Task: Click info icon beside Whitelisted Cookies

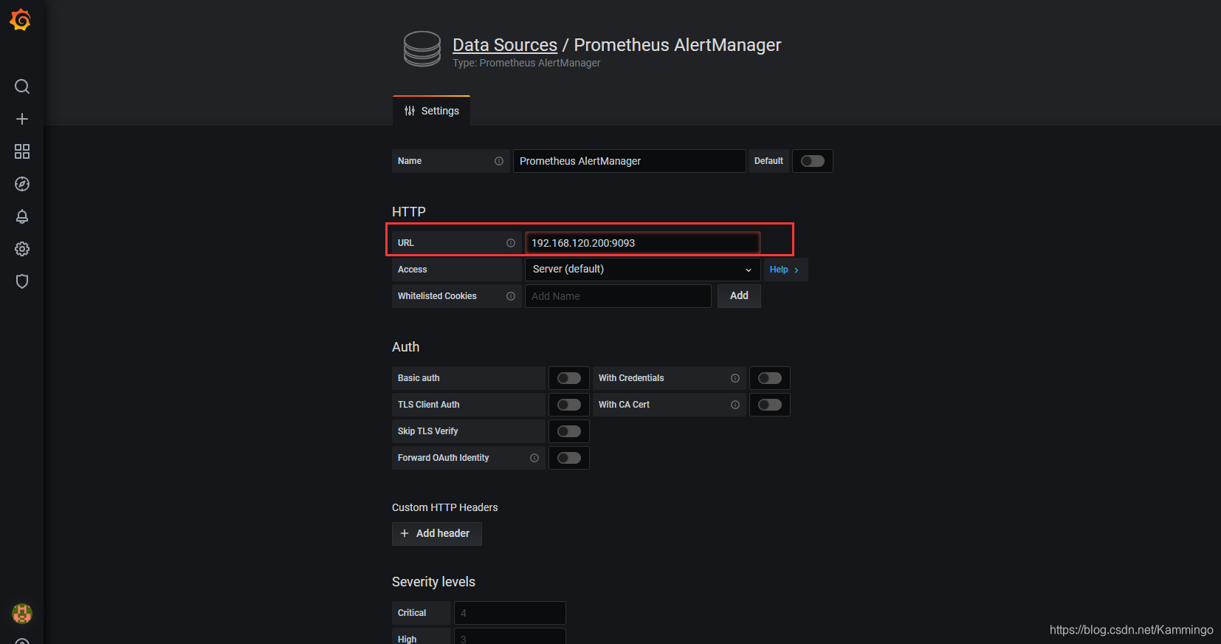Action: pyautogui.click(x=511, y=296)
